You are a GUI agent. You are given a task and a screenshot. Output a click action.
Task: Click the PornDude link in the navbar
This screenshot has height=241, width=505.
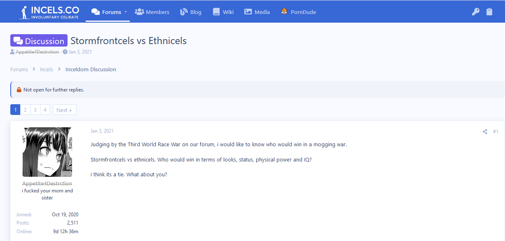(298, 12)
